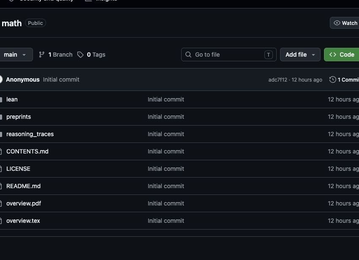This screenshot has height=260, width=359.
Task: Click the branch icon beside 1 Branch
Action: coord(41,55)
